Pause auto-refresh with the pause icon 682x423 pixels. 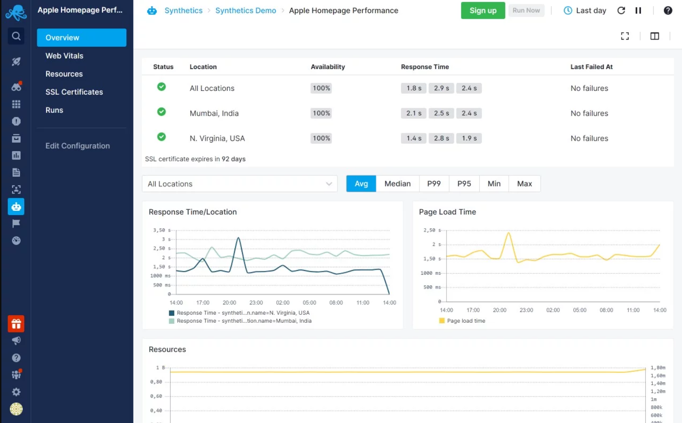click(x=638, y=10)
